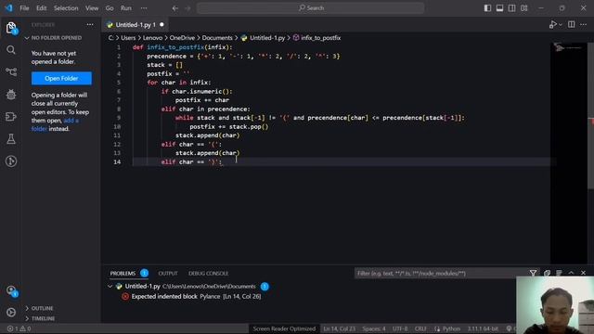Switch to the DEBUG CONSOLE tab
This screenshot has height=334, width=594.
pos(208,274)
